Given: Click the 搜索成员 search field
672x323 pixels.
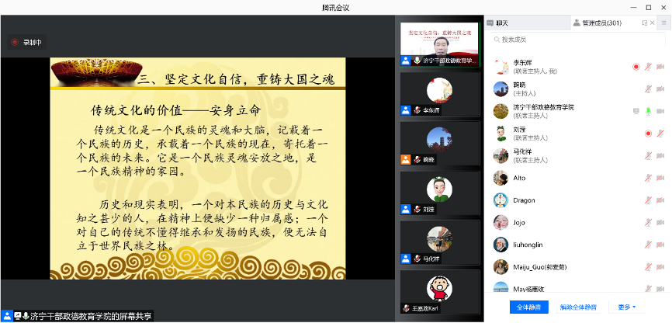Looking at the screenshot, I should (x=574, y=39).
